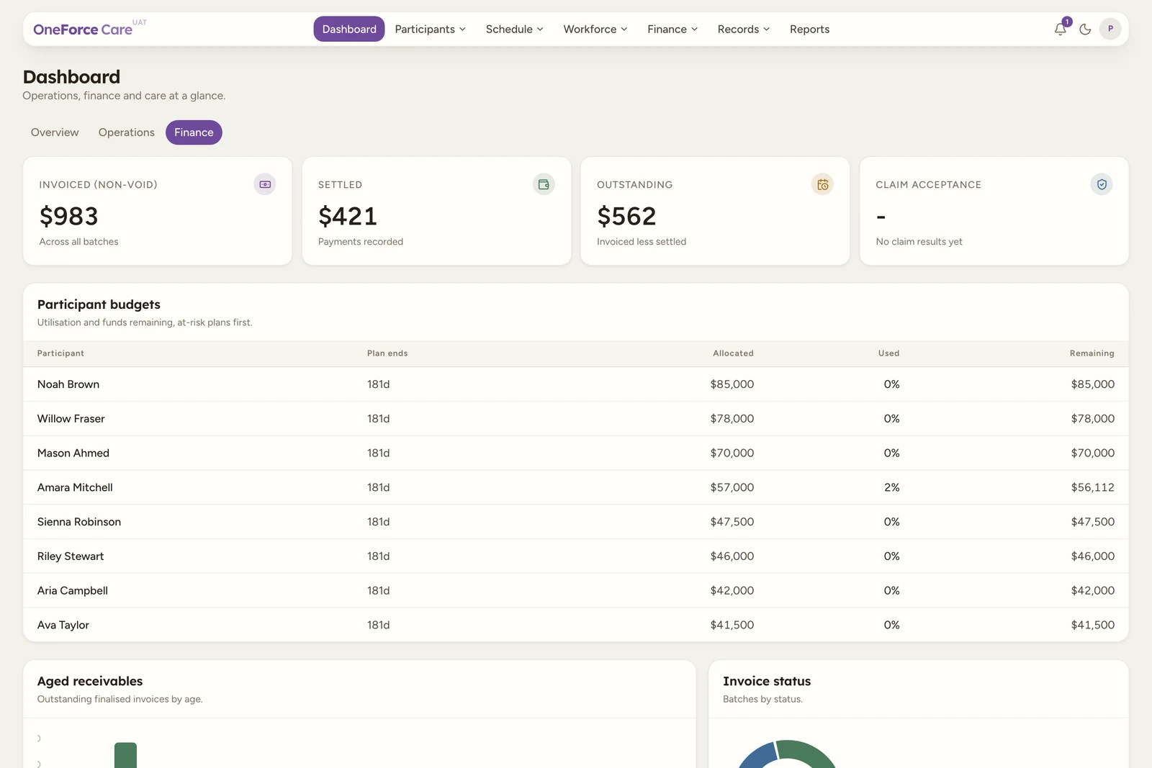Click Noah Brown's $85,000 allocated value
Image resolution: width=1152 pixels, height=768 pixels.
click(x=732, y=384)
